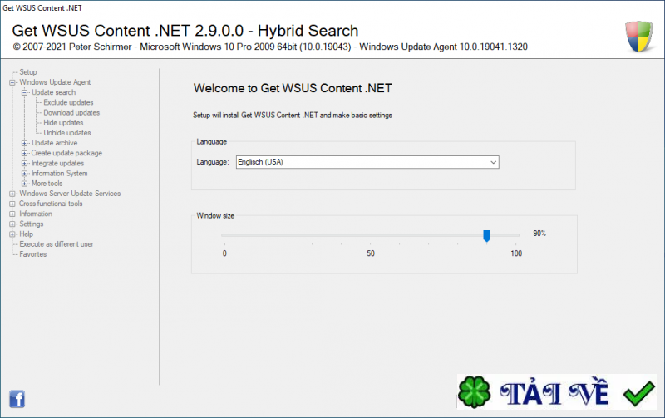Select Hide updates in the tree

tap(63, 123)
